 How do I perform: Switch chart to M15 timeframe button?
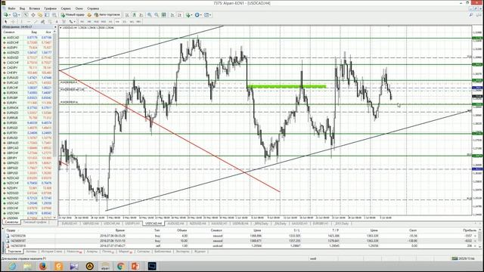point(96,22)
